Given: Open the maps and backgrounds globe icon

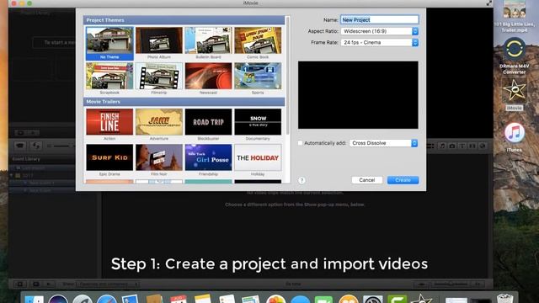Looking at the screenshot, I should pyautogui.click(x=483, y=146).
